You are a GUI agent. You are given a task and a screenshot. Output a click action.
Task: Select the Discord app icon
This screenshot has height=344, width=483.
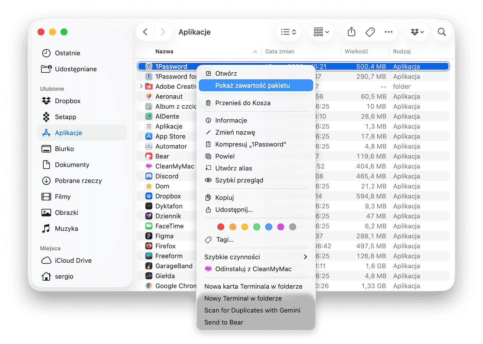pyautogui.click(x=149, y=176)
